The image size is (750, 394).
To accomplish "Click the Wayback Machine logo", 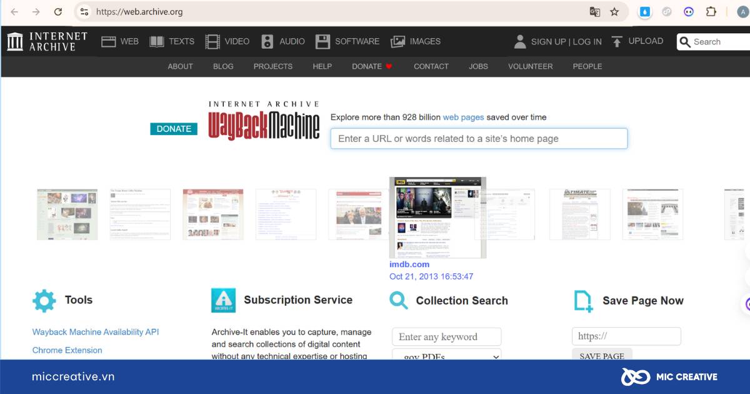I will 264,120.
